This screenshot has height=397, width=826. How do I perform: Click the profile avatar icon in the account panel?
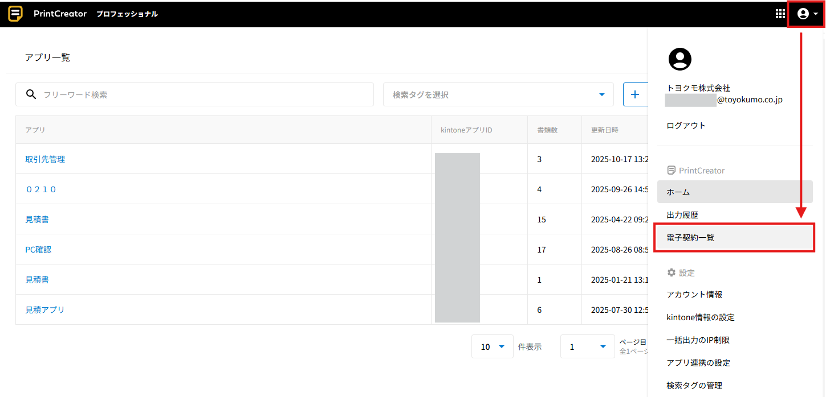pos(679,59)
